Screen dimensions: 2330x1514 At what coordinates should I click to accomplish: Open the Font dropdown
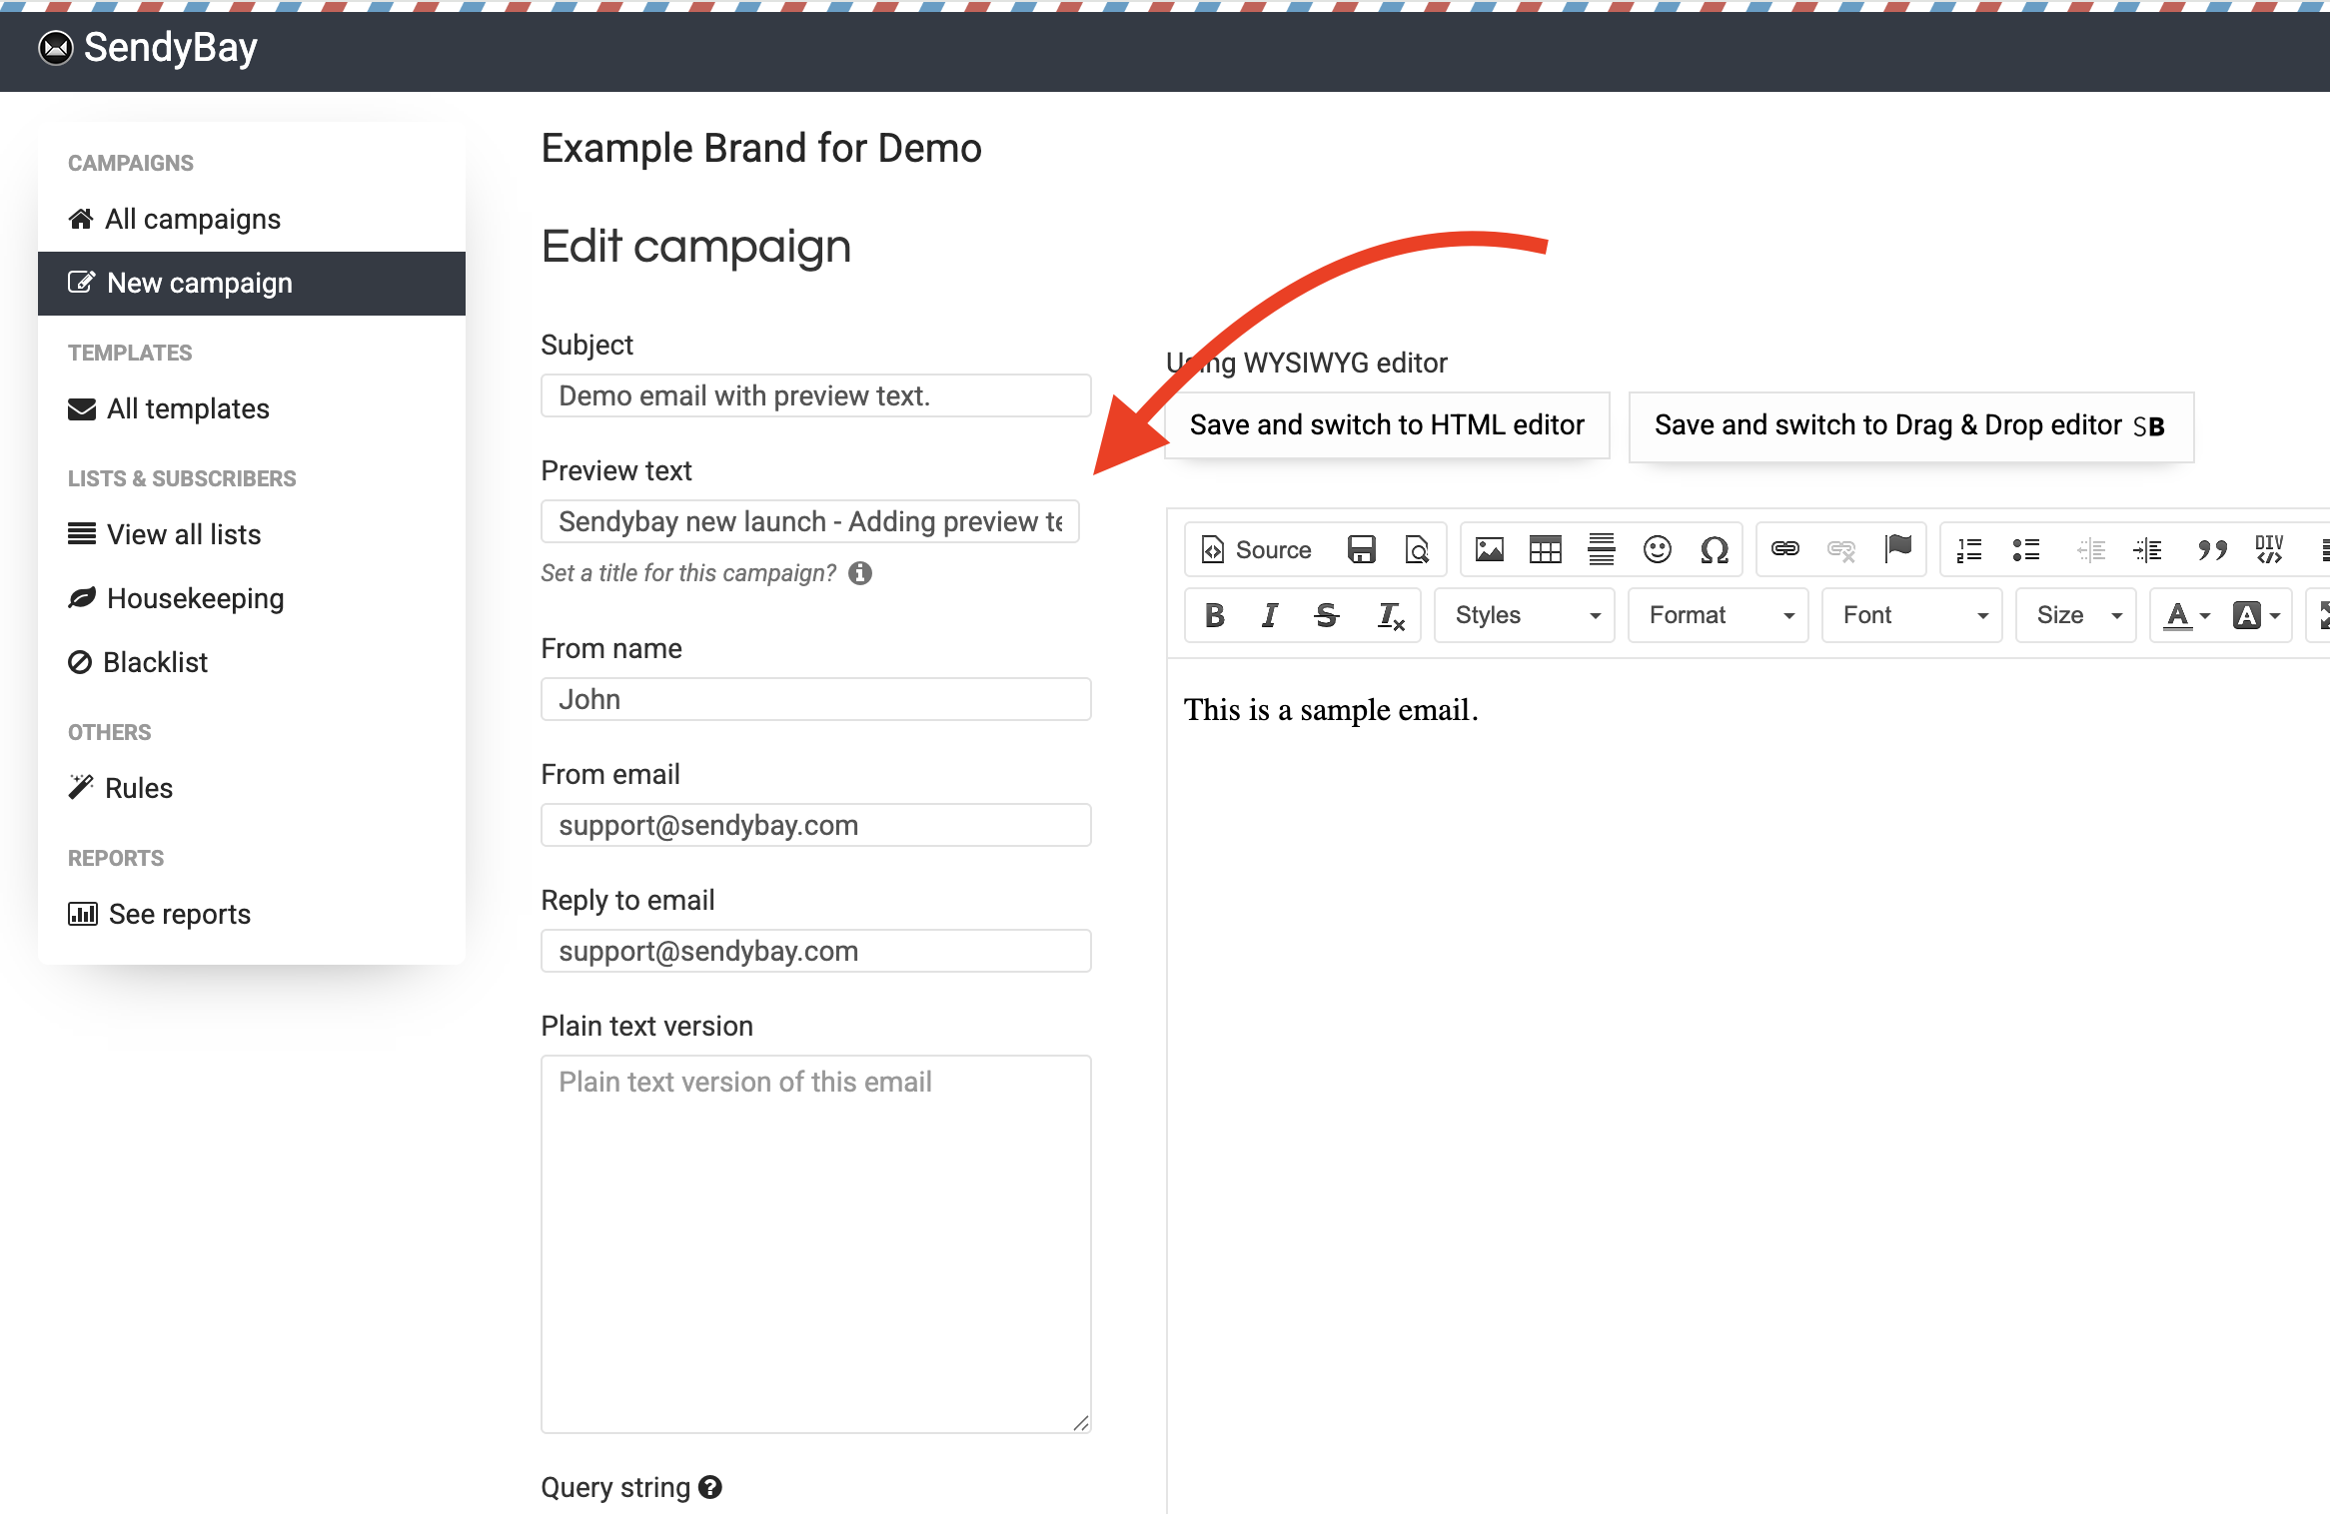point(1912,615)
